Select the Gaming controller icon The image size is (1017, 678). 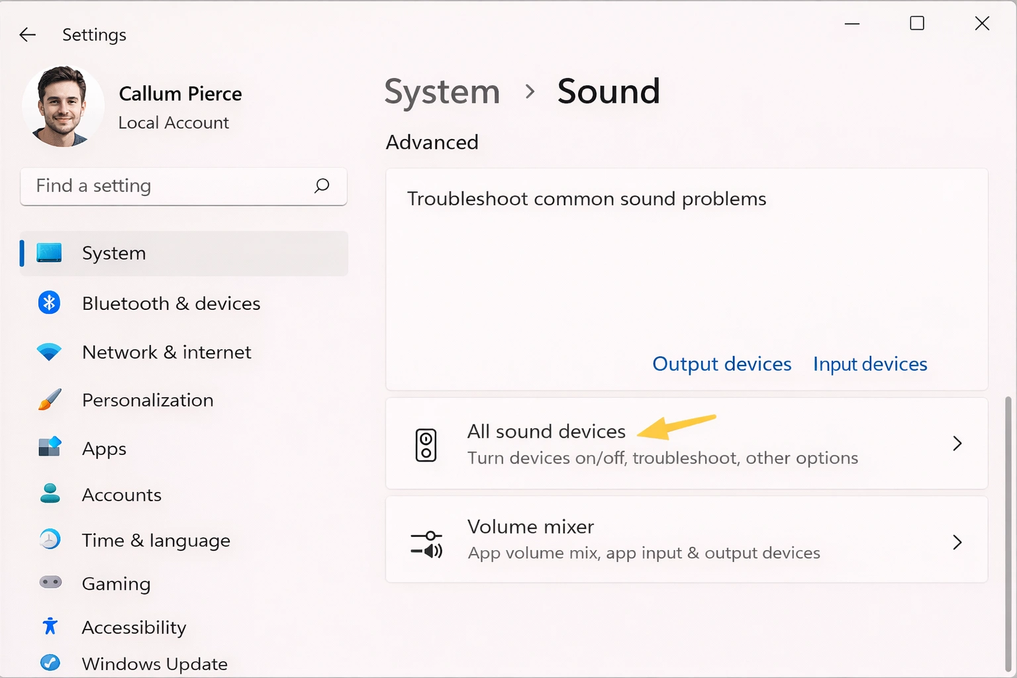(x=49, y=583)
